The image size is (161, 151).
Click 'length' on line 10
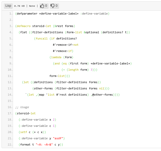tap(73, 70)
